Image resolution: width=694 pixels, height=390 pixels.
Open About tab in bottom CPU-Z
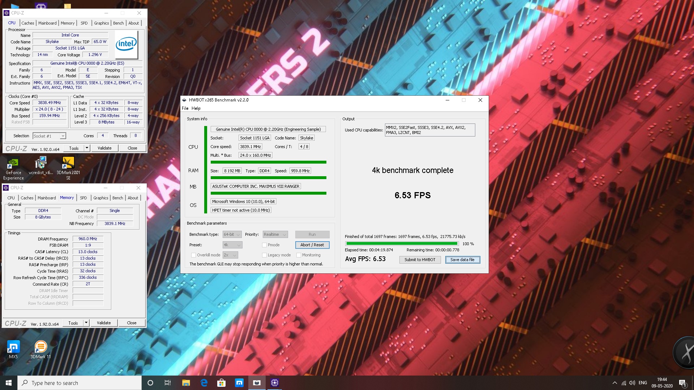click(133, 198)
